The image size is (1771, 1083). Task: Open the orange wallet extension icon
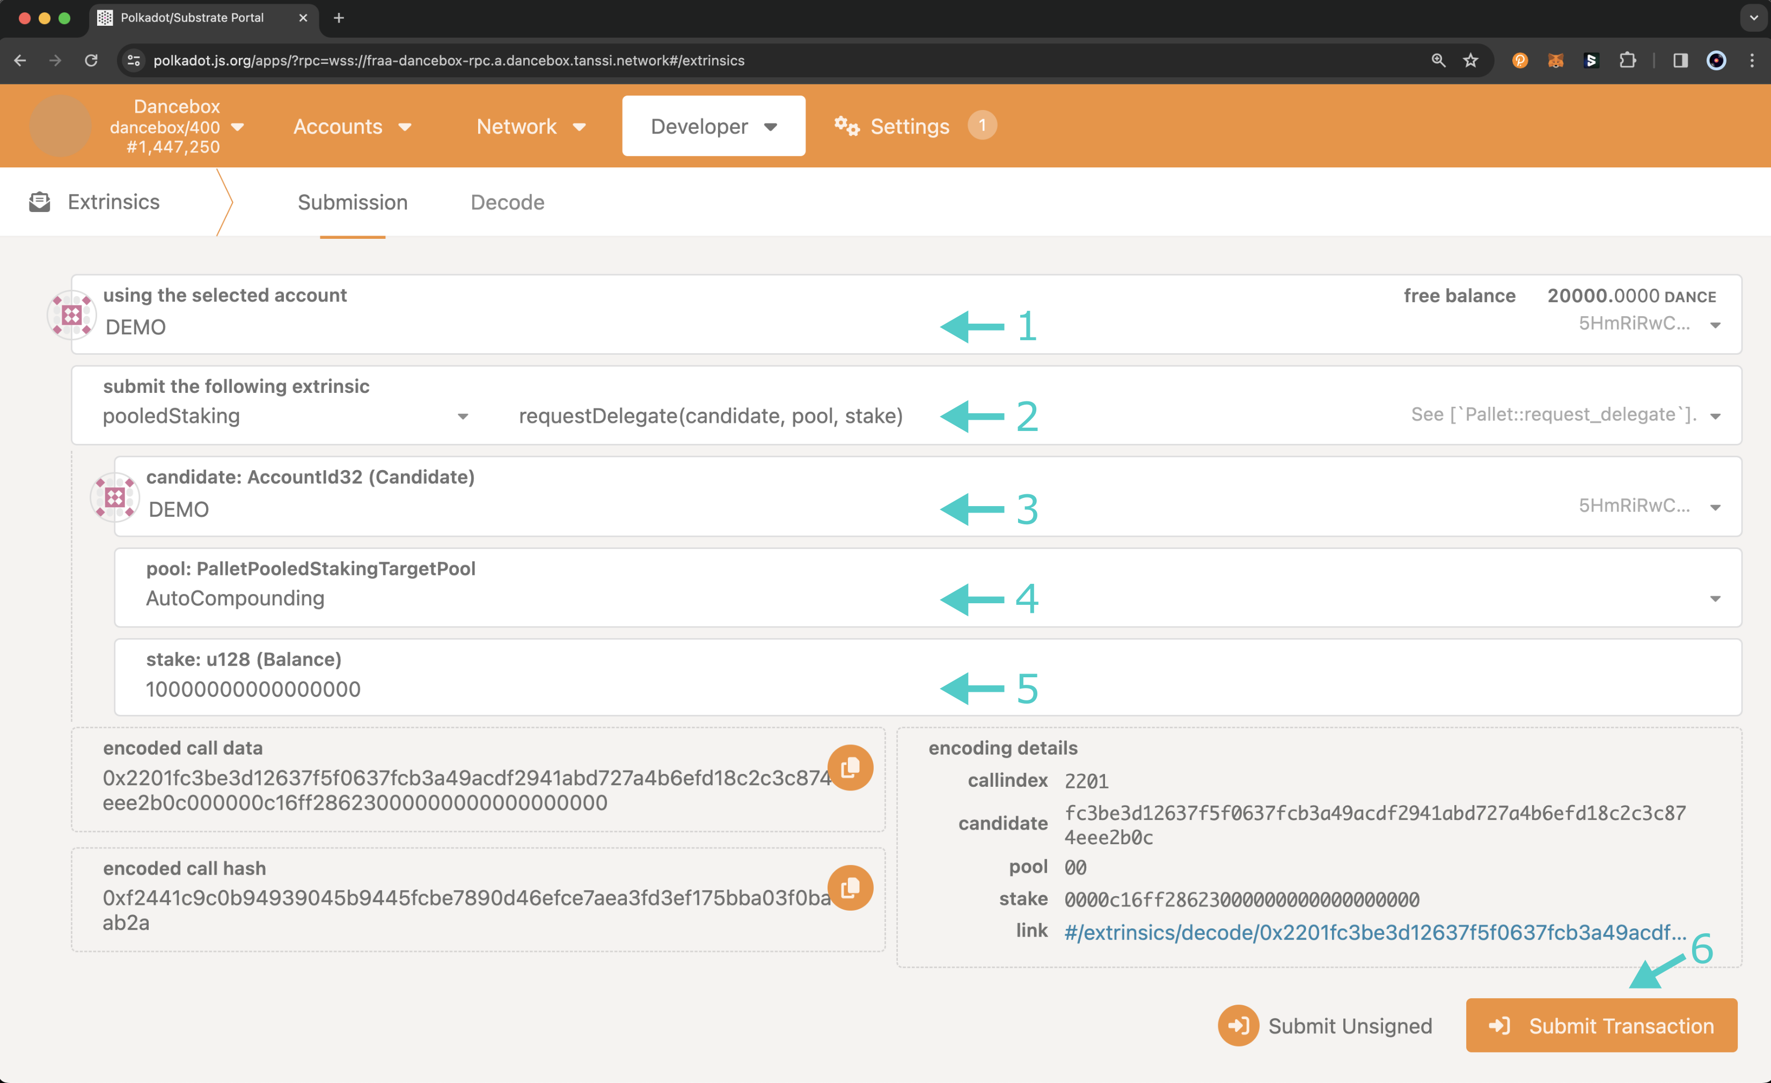1519,60
